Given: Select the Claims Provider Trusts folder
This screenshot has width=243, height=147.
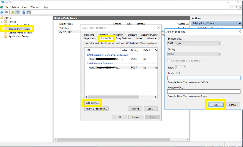Looking at the screenshot, I should (20, 33).
